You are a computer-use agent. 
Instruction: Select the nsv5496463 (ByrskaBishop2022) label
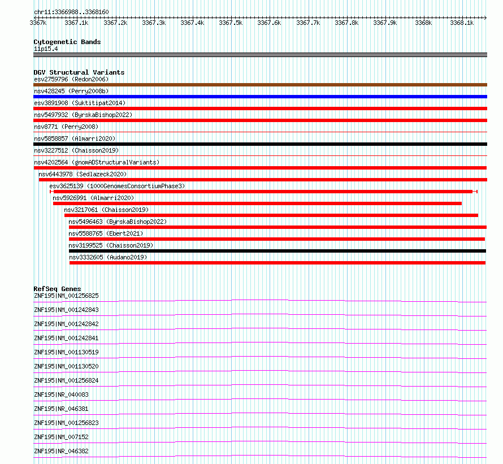118,222
